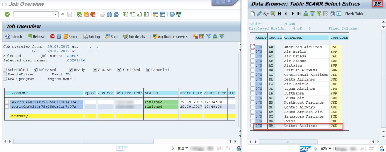Enable the ABAP program checkbox

click(x=5, y=79)
